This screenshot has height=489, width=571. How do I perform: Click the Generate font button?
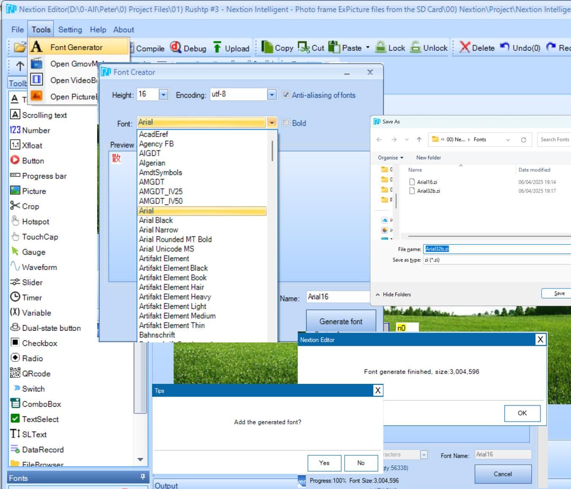click(340, 321)
